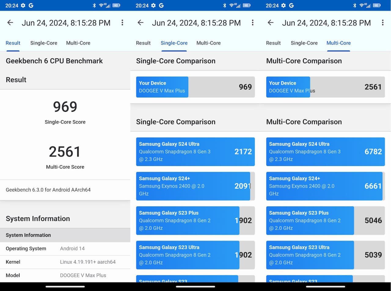Tap the Google G icon in the Multi-Core screen status bar
391x291 pixels.
(x=291, y=6)
